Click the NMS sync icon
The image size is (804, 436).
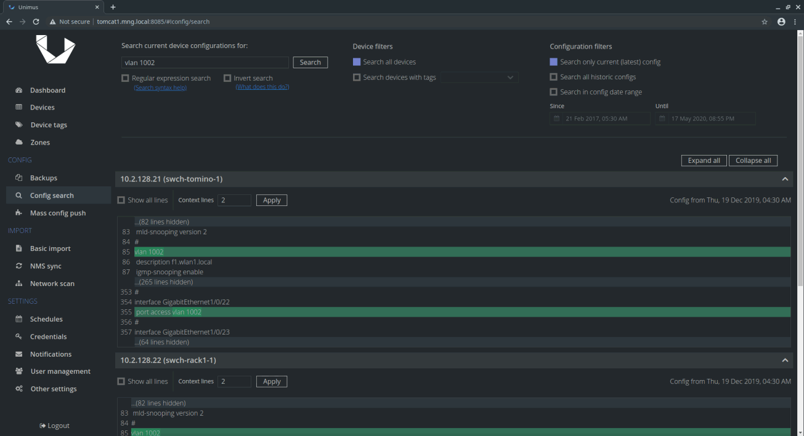tap(18, 266)
